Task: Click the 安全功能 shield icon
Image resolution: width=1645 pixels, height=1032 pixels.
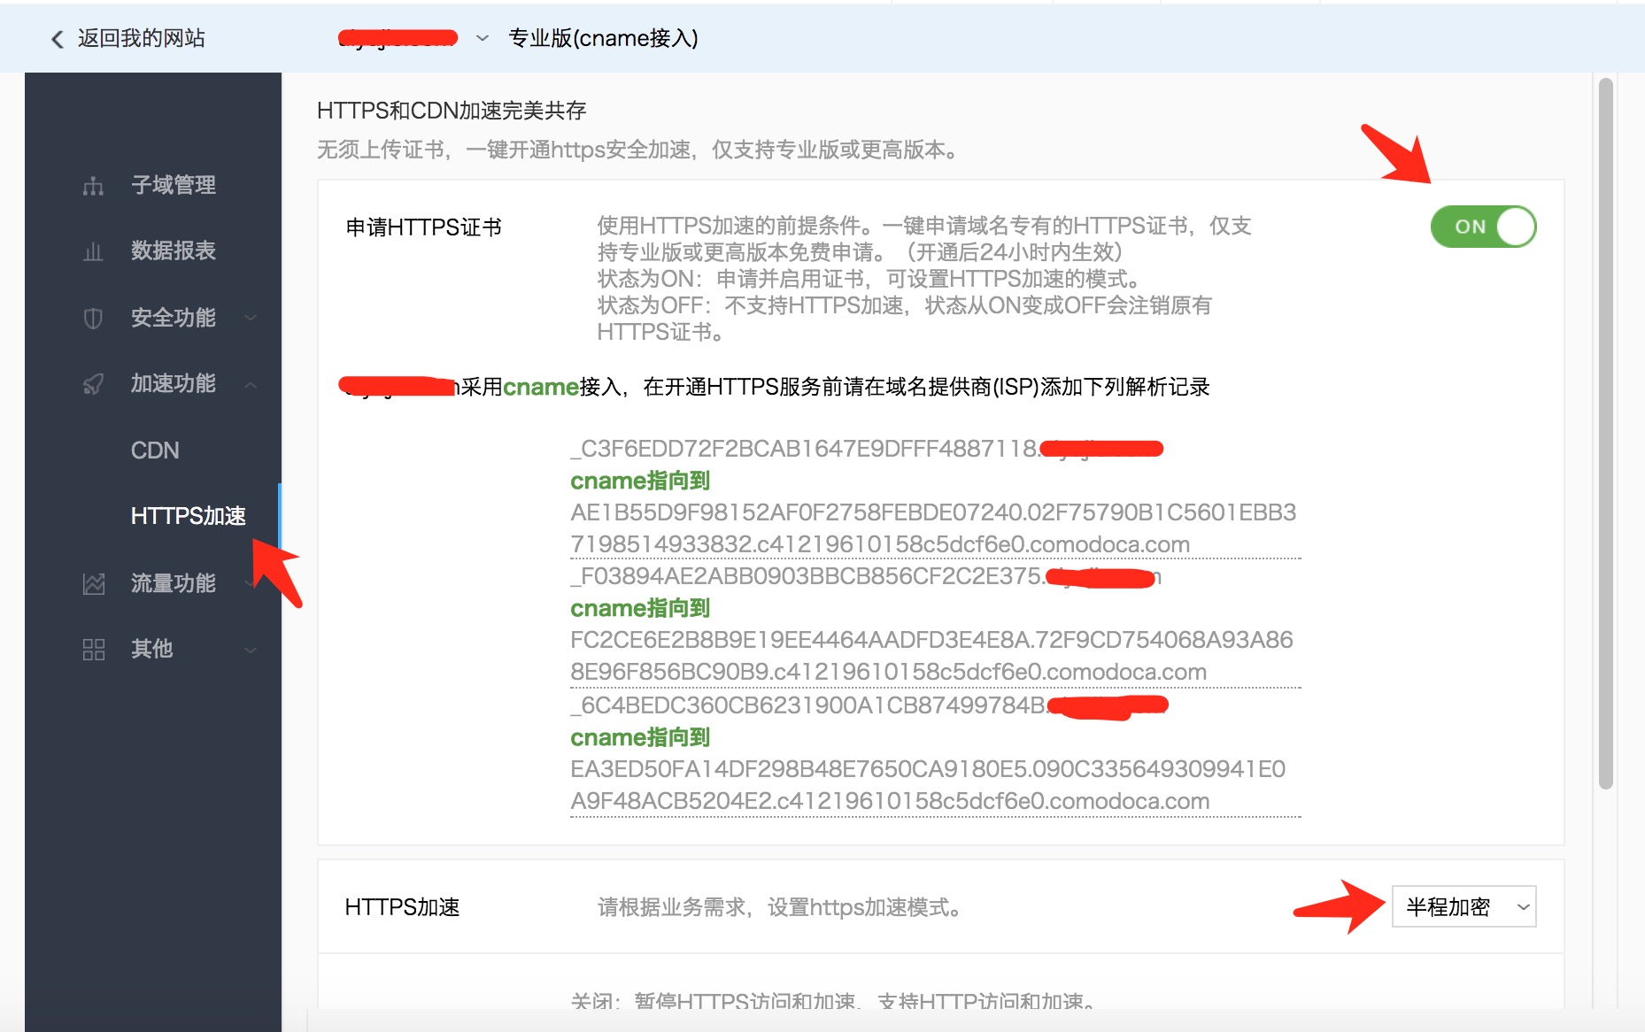Action: tap(93, 319)
